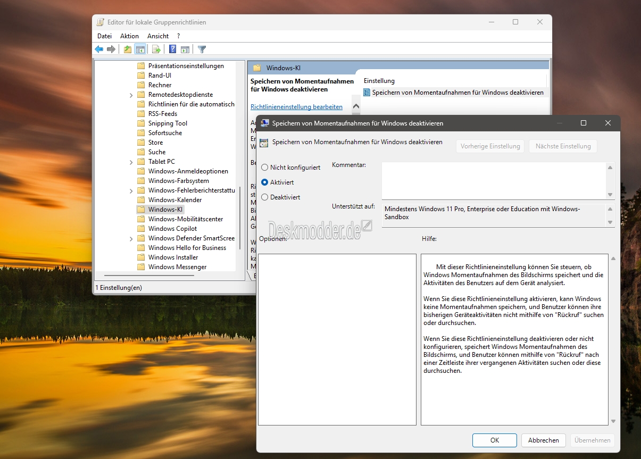
Task: Toggle the console tree show/hide toolbar icon
Action: coord(140,49)
